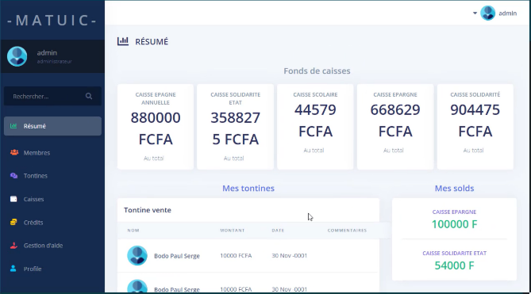
Task: Click the Profile person icon in sidebar
Action: [x=13, y=269]
